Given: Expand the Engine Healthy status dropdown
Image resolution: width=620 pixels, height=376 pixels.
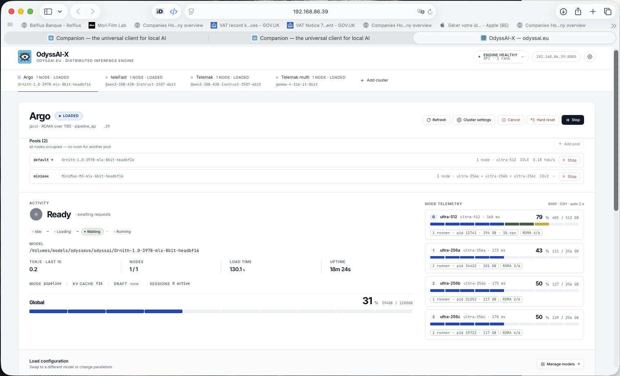Looking at the screenshot, I should (x=501, y=57).
